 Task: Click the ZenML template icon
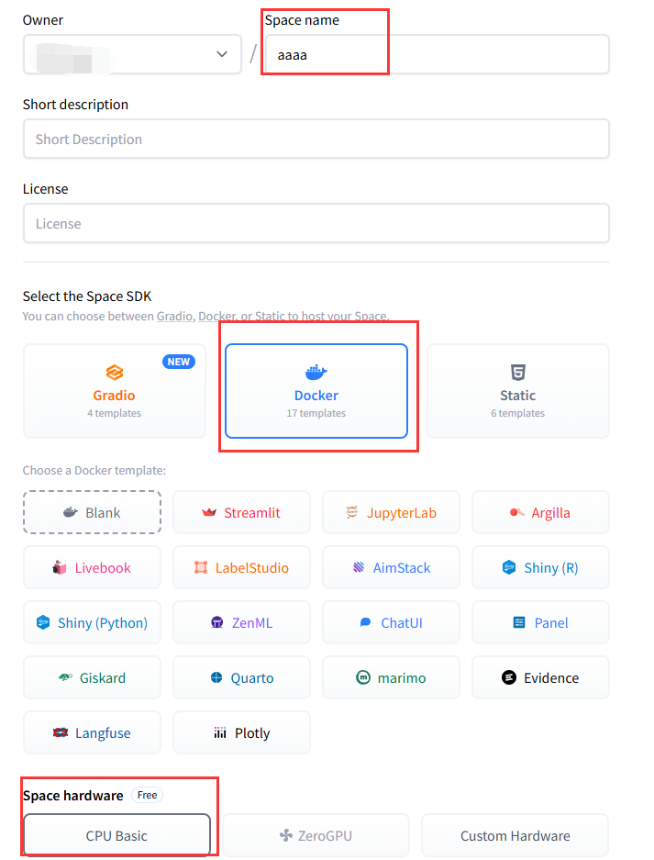coord(217,622)
